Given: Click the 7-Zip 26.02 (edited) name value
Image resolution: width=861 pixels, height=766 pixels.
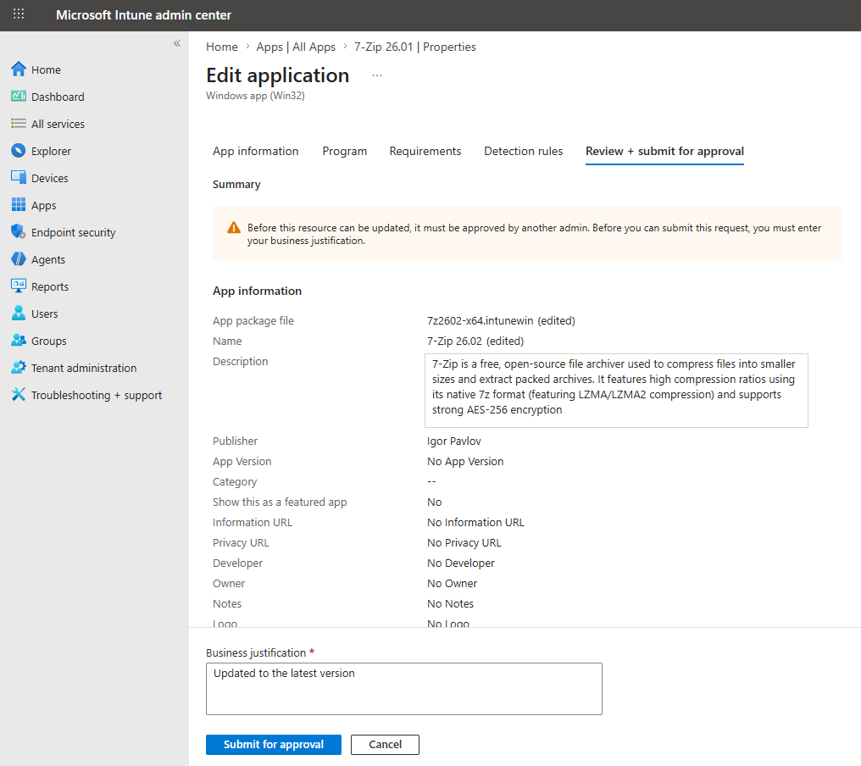Looking at the screenshot, I should point(475,341).
